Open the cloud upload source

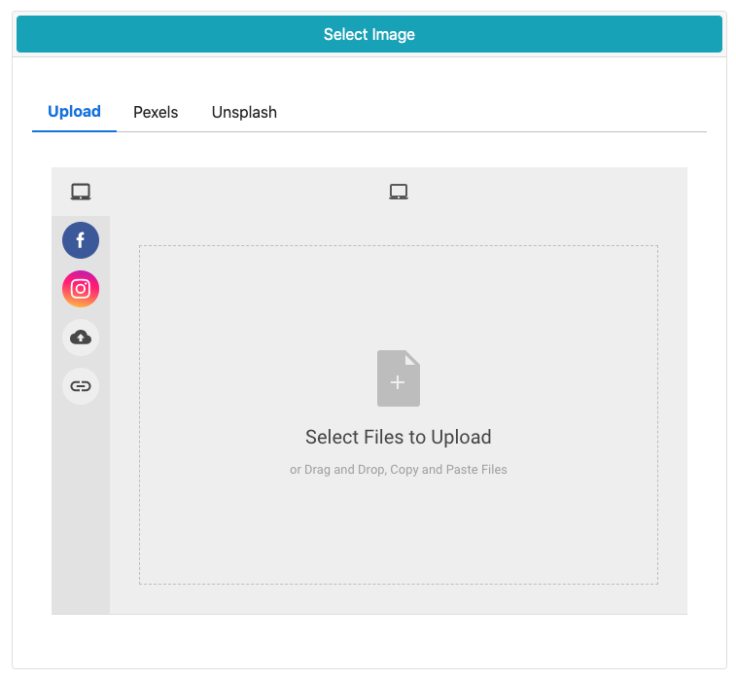(x=81, y=338)
